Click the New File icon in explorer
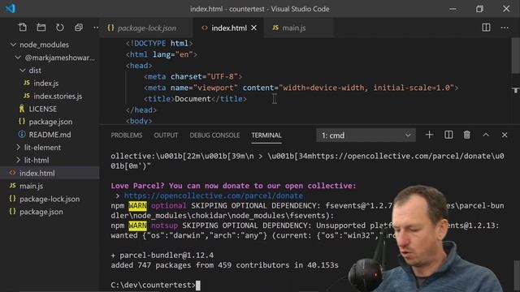The image size is (520, 292). pos(23,27)
